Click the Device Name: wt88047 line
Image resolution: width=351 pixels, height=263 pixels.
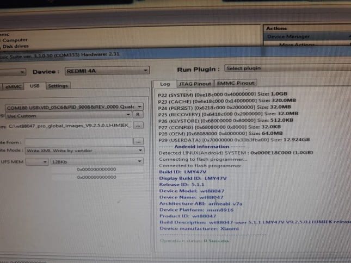tap(191, 197)
